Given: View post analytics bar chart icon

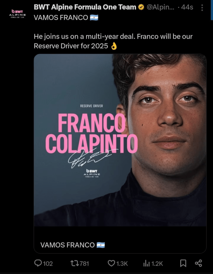Looking at the screenshot, I should [146, 264].
